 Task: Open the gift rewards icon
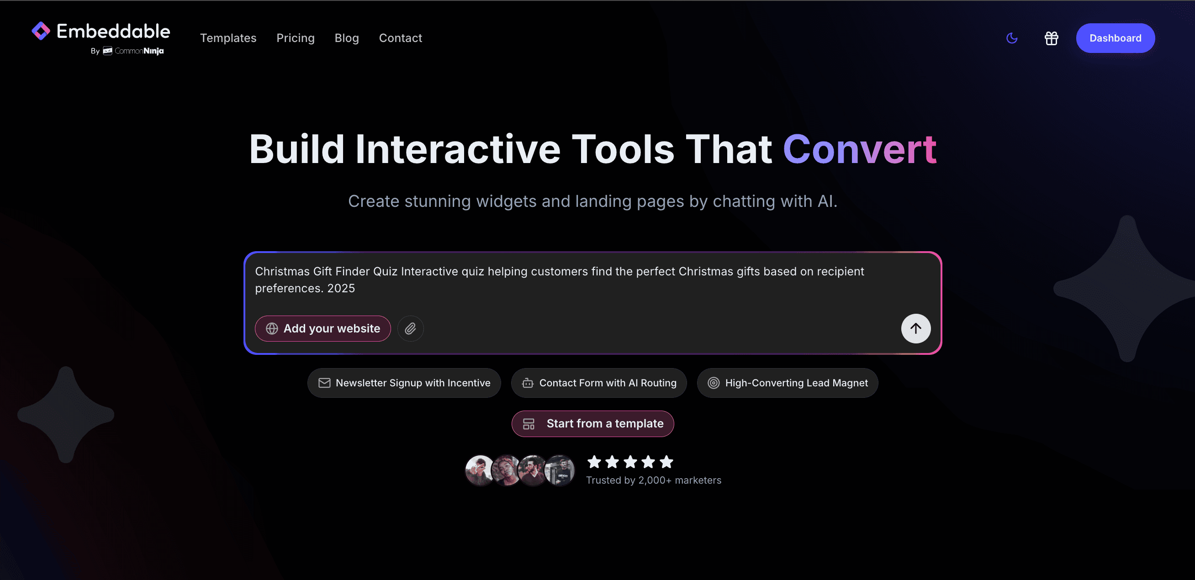pos(1051,38)
